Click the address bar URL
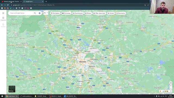 coord(33,5)
